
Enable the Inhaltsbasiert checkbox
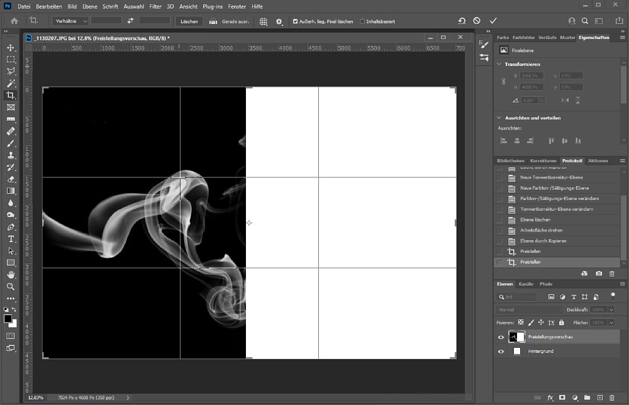tap(362, 21)
